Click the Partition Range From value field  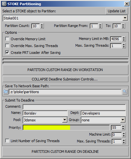(94, 26)
